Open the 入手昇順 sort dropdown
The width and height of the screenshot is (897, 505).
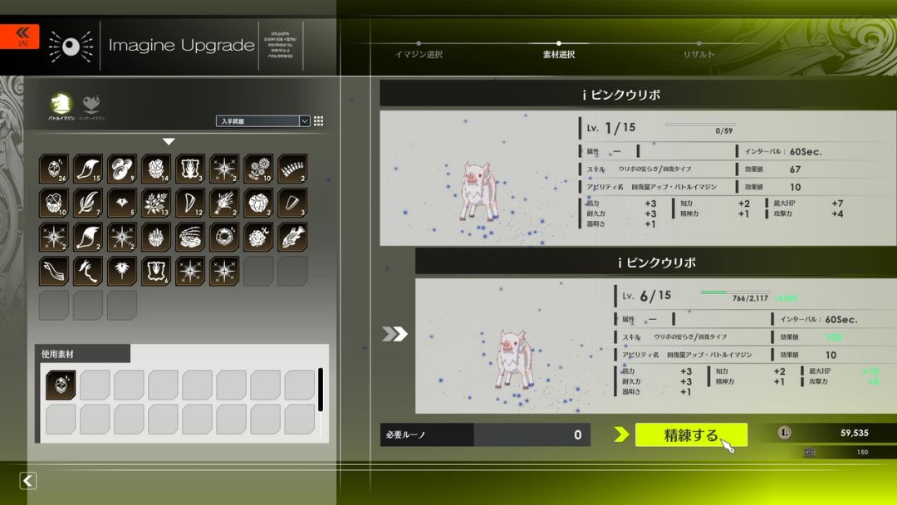click(x=262, y=121)
